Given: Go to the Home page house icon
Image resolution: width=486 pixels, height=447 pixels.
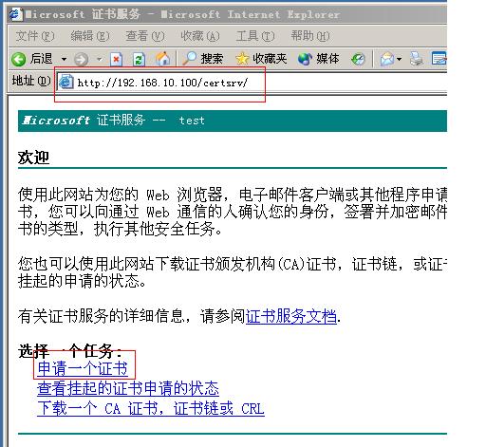Looking at the screenshot, I should [162, 59].
